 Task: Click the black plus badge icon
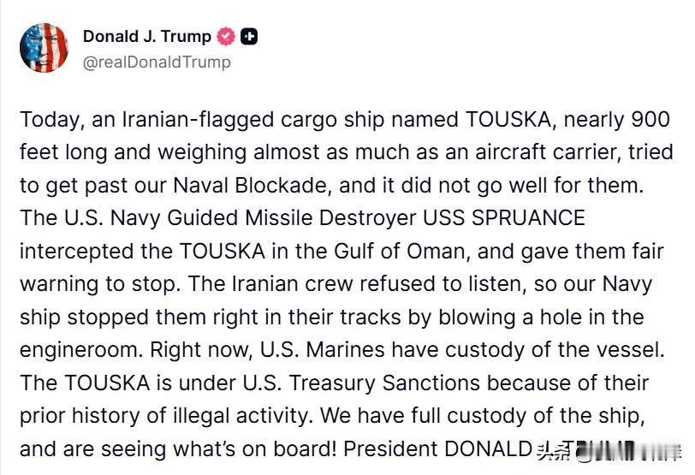[249, 37]
